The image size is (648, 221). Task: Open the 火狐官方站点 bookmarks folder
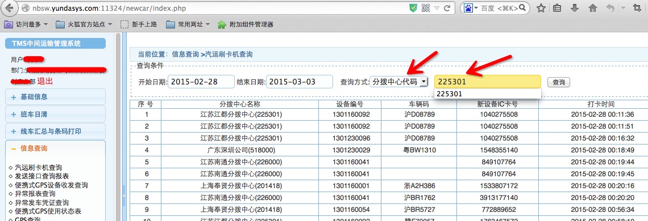[84, 24]
